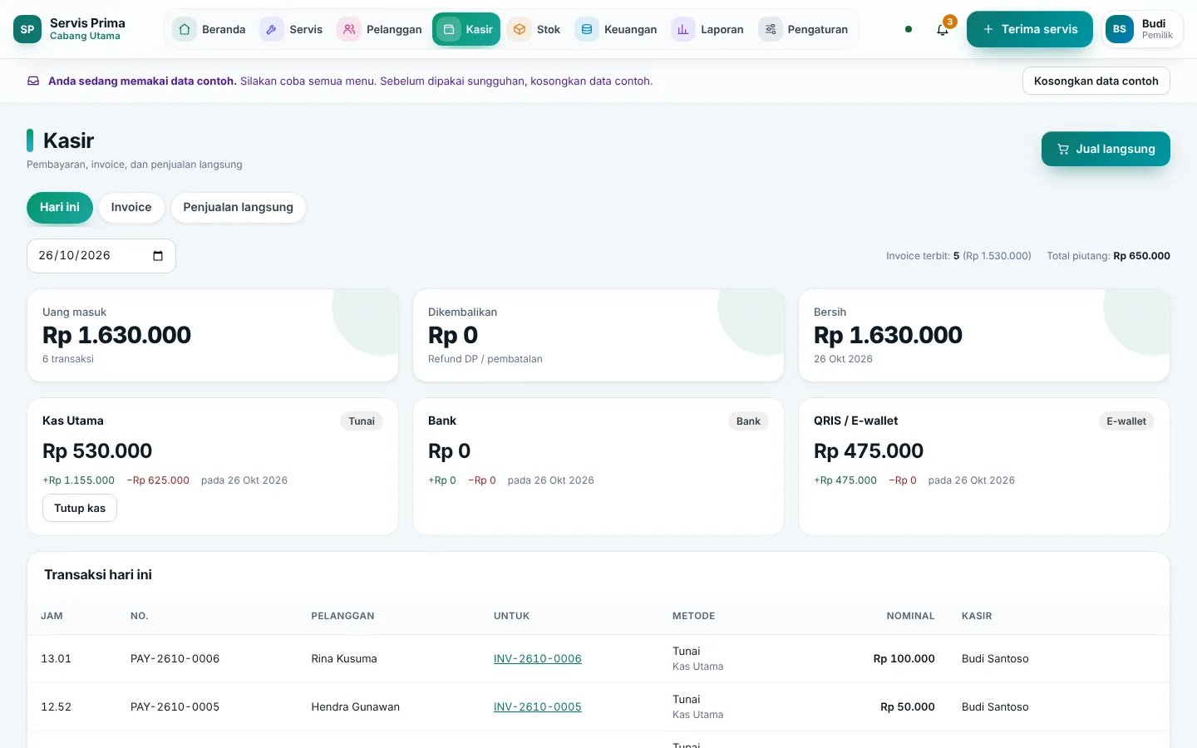Screen dimensions: 1197x748
Task: Click payment number PAY-2610-0005
Action: pyautogui.click(x=175, y=707)
